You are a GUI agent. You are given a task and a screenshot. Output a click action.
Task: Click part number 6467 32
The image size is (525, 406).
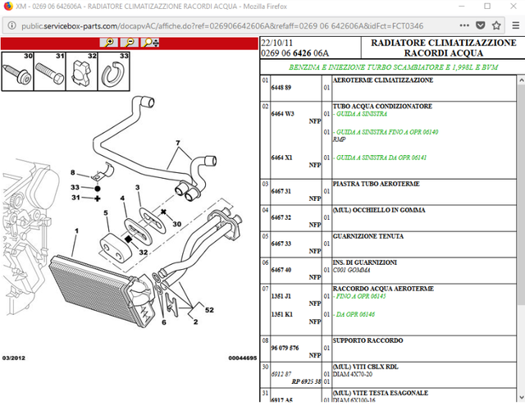coord(281,217)
